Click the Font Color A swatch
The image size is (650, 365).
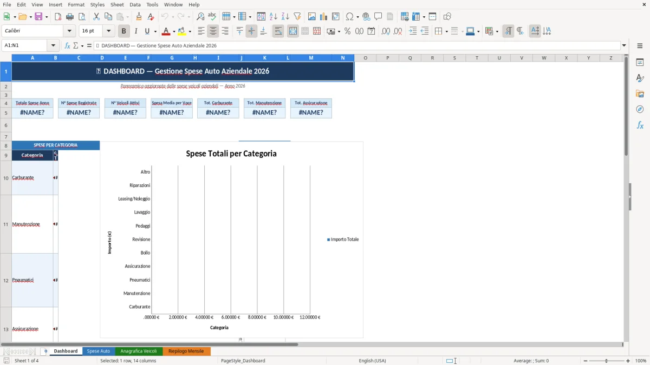point(166,31)
